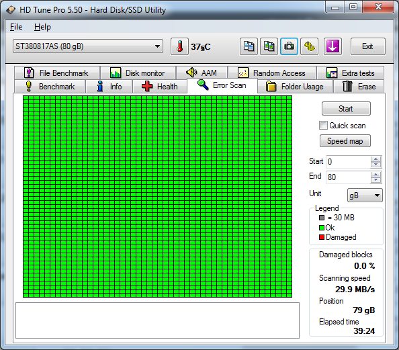Open the Unit gB dropdown
The image size is (399, 350).
(365, 195)
